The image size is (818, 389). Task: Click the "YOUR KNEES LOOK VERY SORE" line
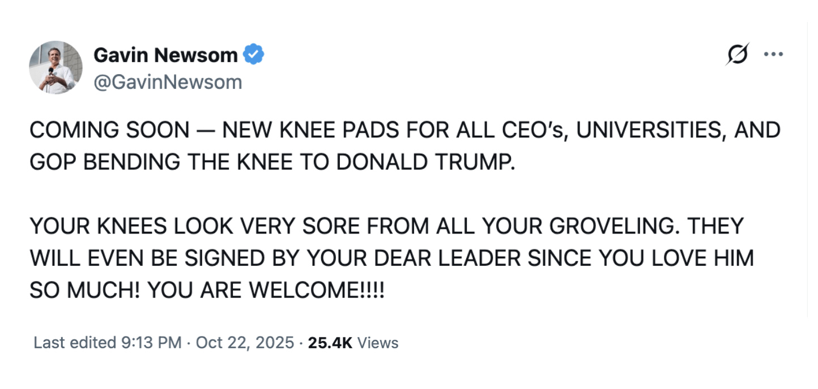coord(170,227)
